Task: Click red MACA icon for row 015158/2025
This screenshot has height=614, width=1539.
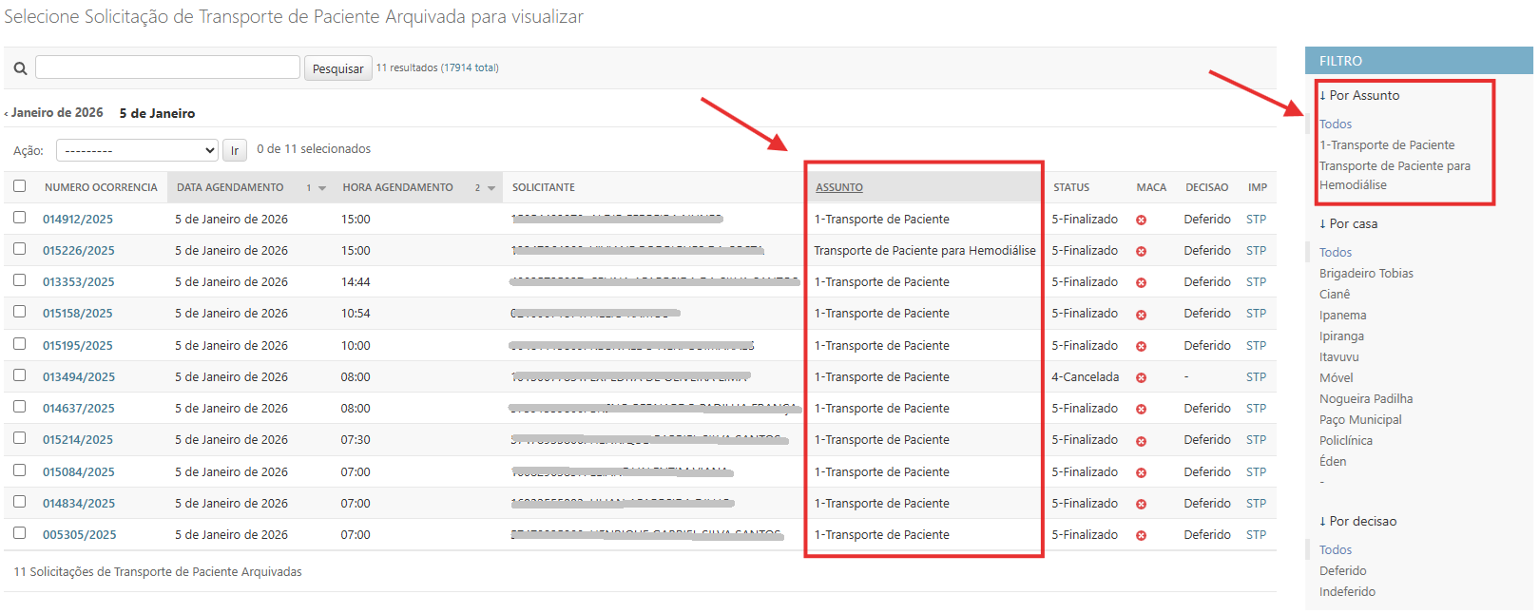Action: pyautogui.click(x=1141, y=315)
